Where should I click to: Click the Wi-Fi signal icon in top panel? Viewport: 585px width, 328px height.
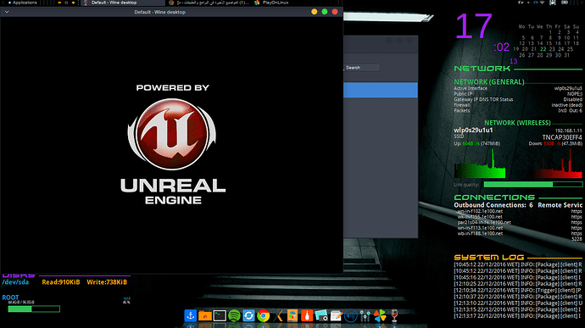[x=542, y=3]
